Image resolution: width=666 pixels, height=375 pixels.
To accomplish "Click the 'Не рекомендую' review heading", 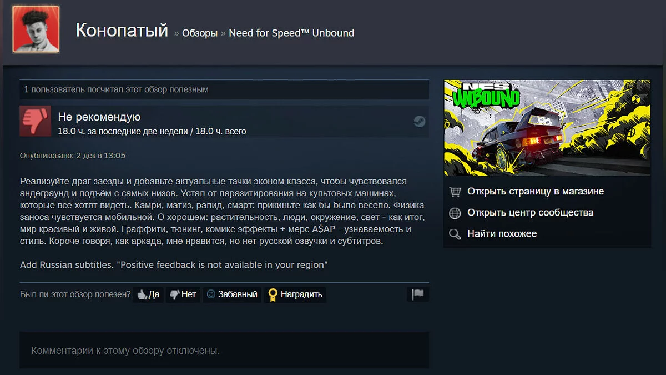I will point(99,117).
